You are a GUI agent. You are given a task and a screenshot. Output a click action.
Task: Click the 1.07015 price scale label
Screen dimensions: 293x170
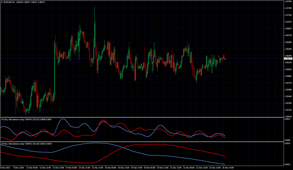[x=288, y=22]
